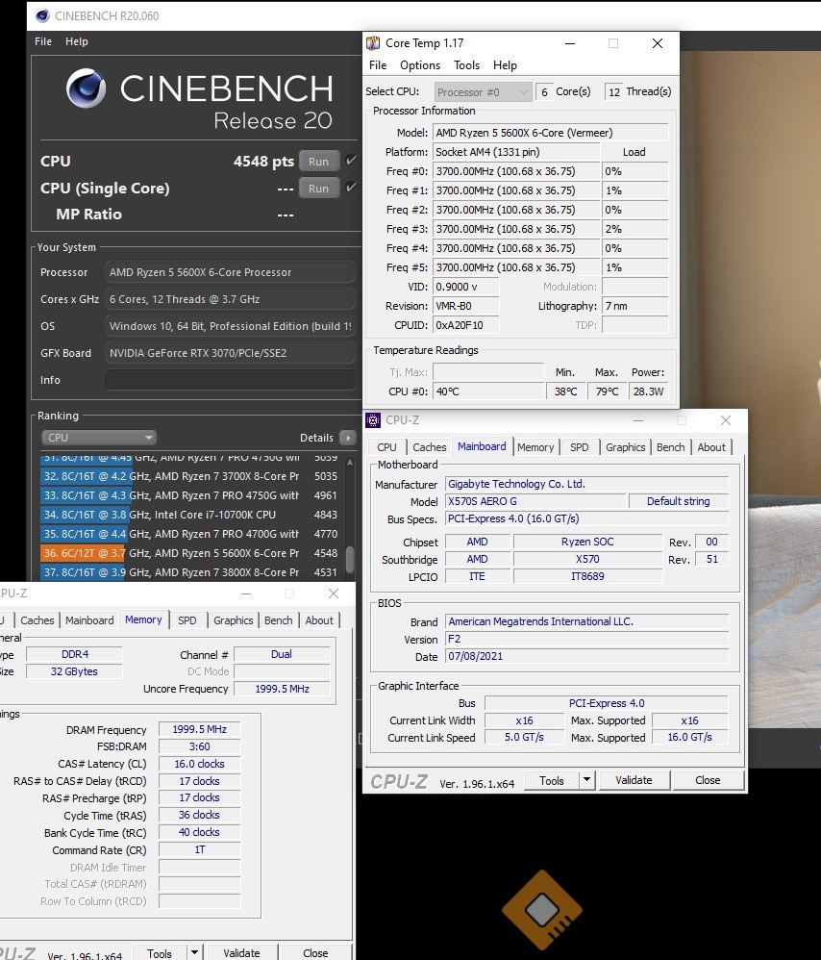The width and height of the screenshot is (821, 960).
Task: Click the Core Temp thermometer title icon
Action: tap(373, 43)
